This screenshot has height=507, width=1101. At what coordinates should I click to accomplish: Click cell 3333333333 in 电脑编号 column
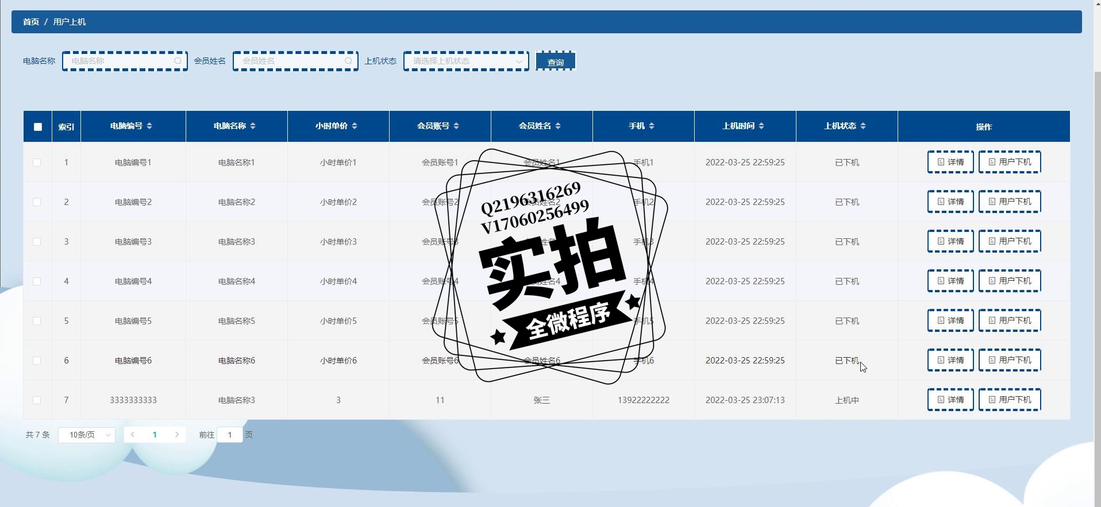point(133,400)
